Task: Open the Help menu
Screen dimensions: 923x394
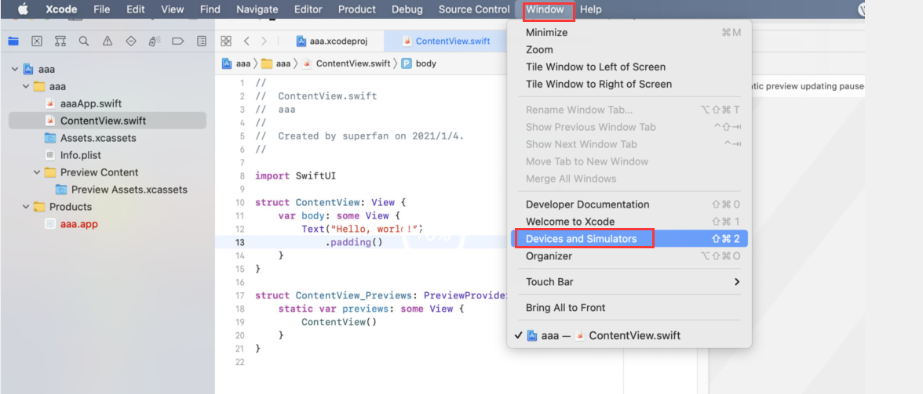Action: click(590, 9)
